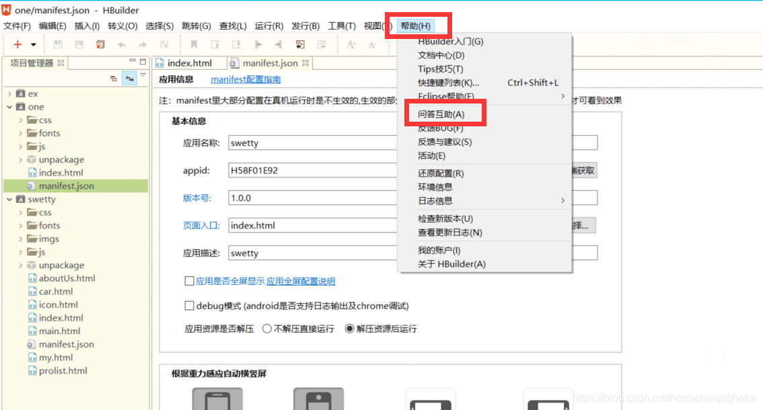Screen dimensions: 763x410
Task: Open the manifest配置指南 link
Action: click(x=246, y=79)
